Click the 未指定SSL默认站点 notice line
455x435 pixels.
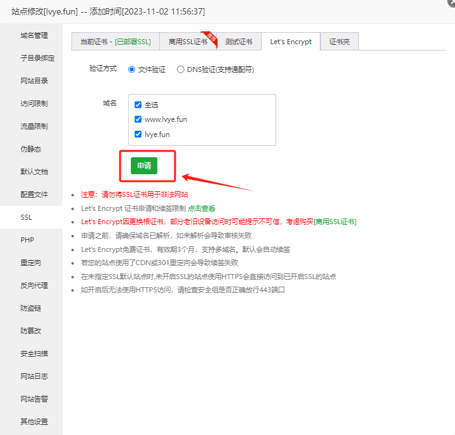209,277
